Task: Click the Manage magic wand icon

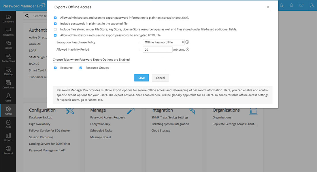Action: 131,111
